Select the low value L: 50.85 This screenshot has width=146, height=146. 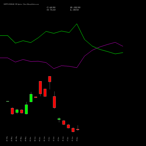[x=74, y=10]
